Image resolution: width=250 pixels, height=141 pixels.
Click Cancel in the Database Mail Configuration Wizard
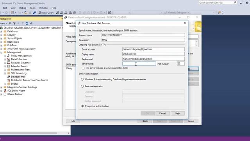click(x=191, y=121)
